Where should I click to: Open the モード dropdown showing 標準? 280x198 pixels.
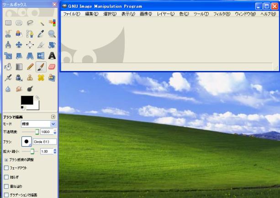point(39,124)
